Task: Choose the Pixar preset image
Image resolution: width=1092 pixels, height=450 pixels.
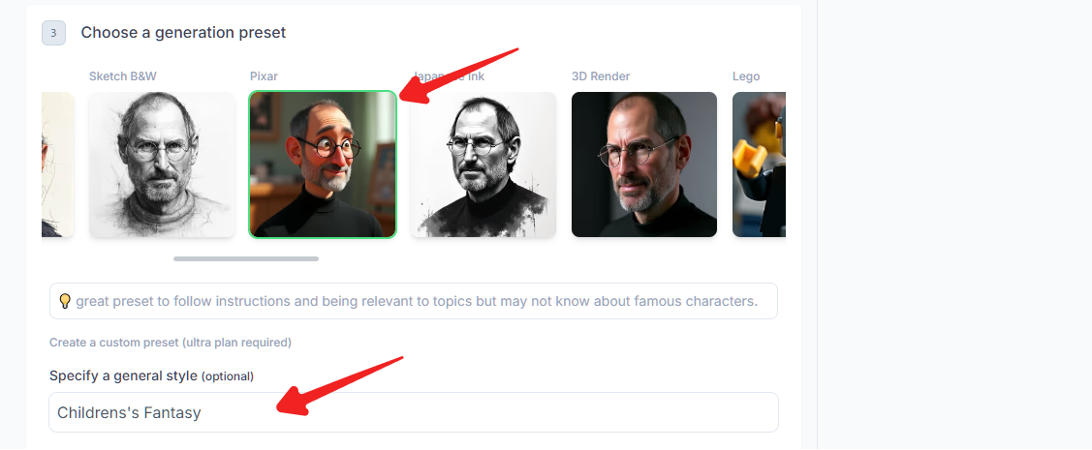Action: point(323,165)
